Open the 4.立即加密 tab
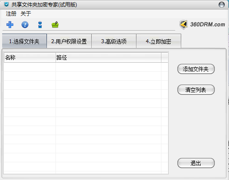This screenshot has height=180, width=229. [x=158, y=41]
